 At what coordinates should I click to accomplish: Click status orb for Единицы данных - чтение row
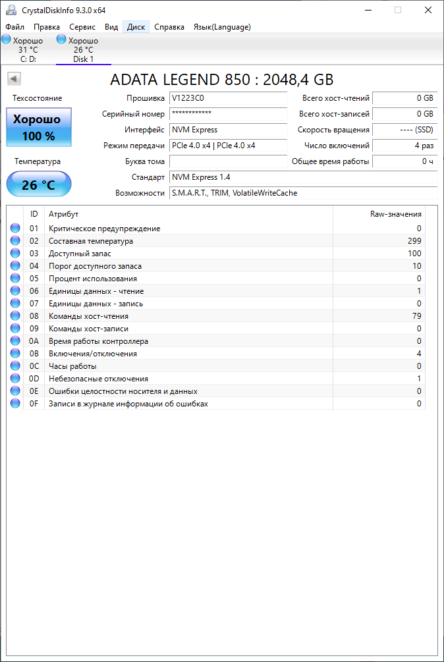point(15,291)
